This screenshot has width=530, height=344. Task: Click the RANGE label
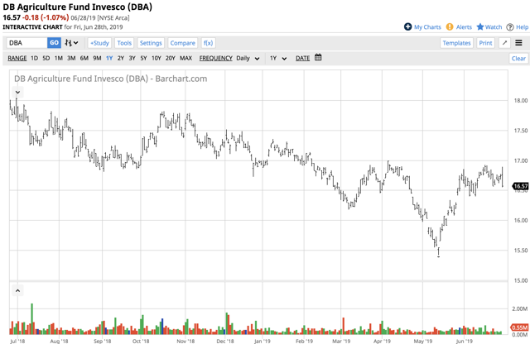[17, 58]
